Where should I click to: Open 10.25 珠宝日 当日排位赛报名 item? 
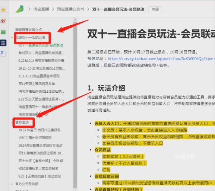point(39,130)
